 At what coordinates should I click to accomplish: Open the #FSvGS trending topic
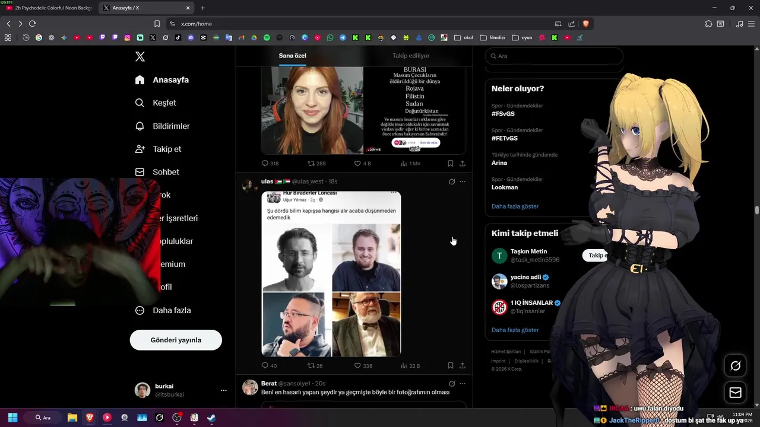(503, 113)
